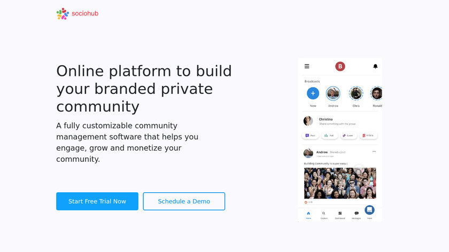This screenshot has width=449, height=252.
Task: Click the 'Share something with the group' field
Action: point(337,124)
